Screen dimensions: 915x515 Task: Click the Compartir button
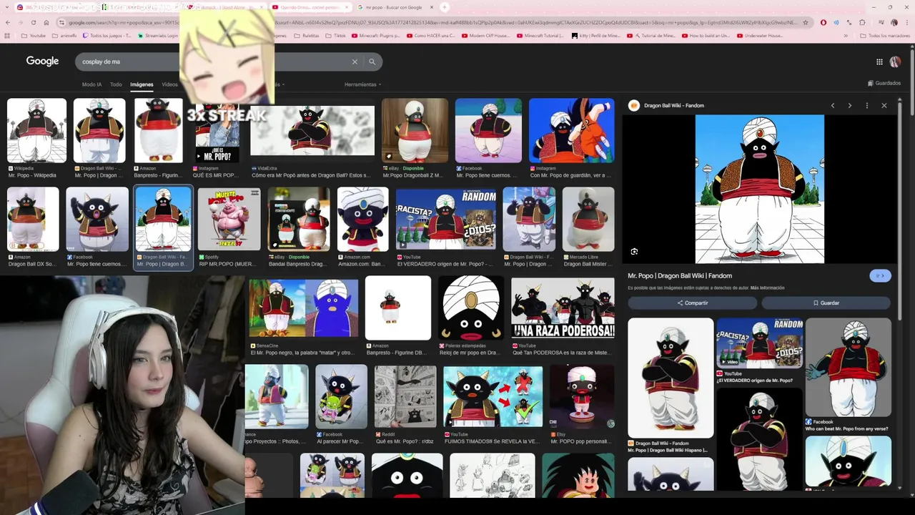(692, 303)
